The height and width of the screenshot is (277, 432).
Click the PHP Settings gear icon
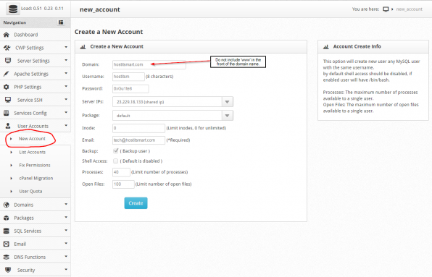pyautogui.click(x=7, y=87)
